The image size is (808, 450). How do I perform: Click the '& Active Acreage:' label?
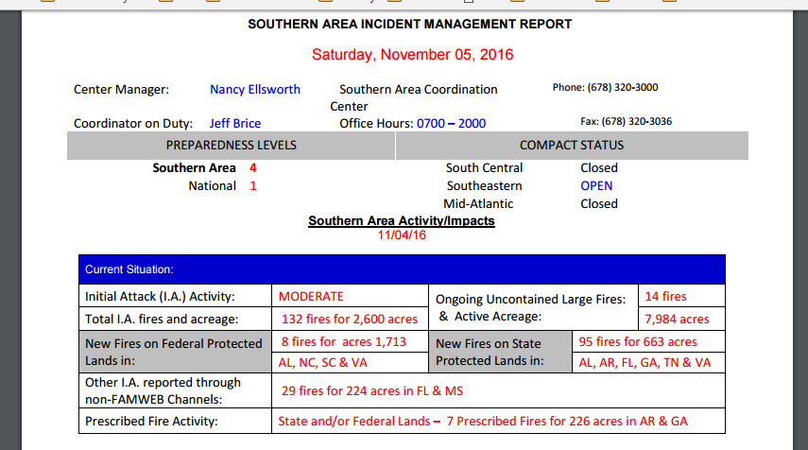point(490,317)
